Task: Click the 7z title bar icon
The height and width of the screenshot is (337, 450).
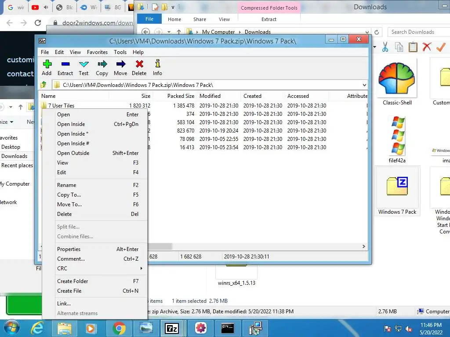Action: point(42,41)
